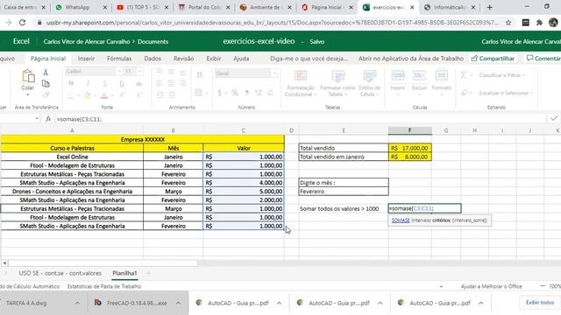Open the font size 11 dropdown
Viewport: 561px width, 315px height.
click(139, 72)
